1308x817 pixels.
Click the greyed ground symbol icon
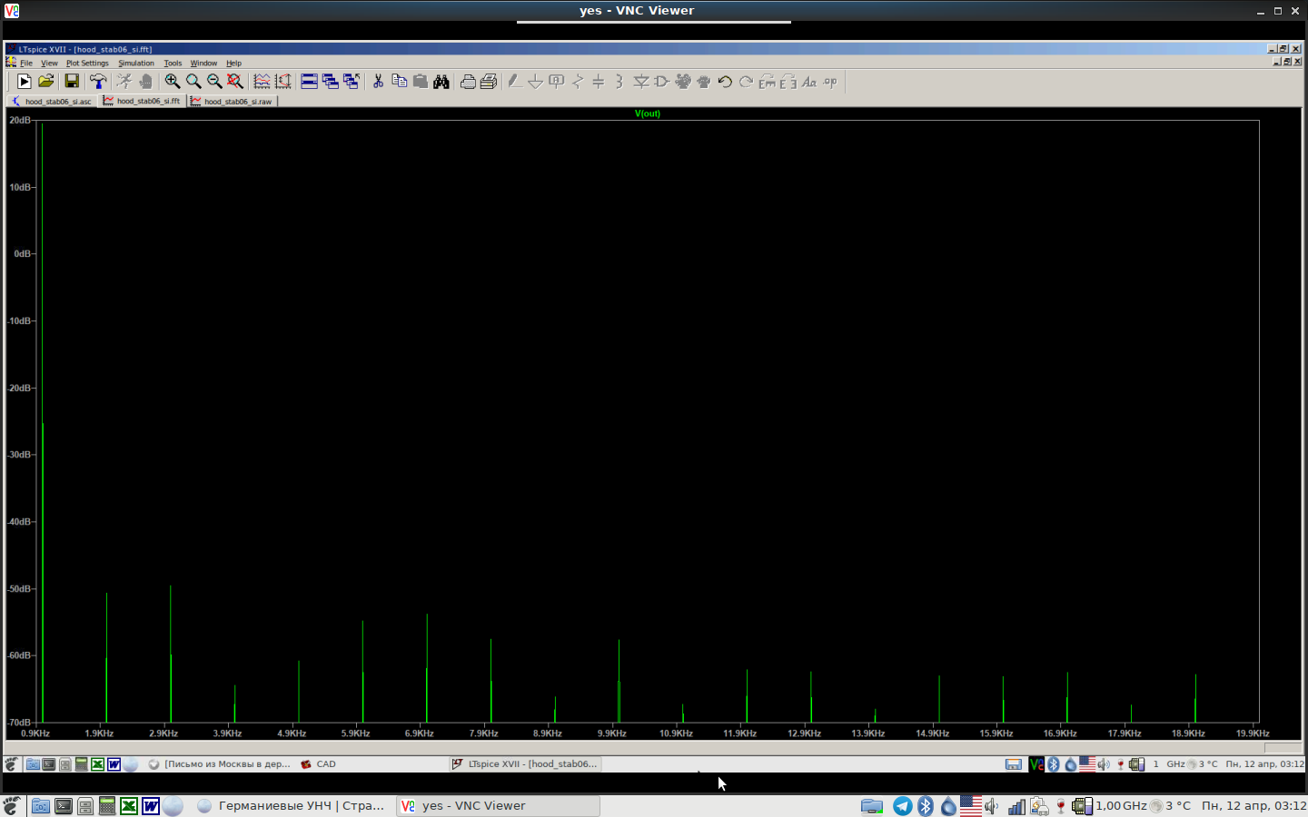pos(535,82)
